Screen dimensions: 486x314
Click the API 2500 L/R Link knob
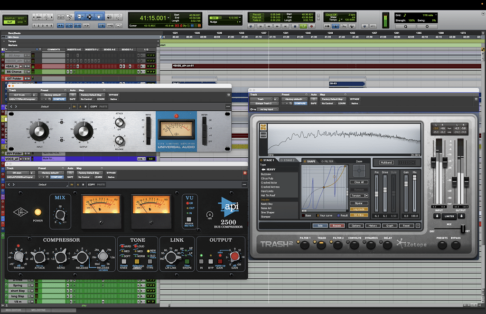click(x=171, y=257)
